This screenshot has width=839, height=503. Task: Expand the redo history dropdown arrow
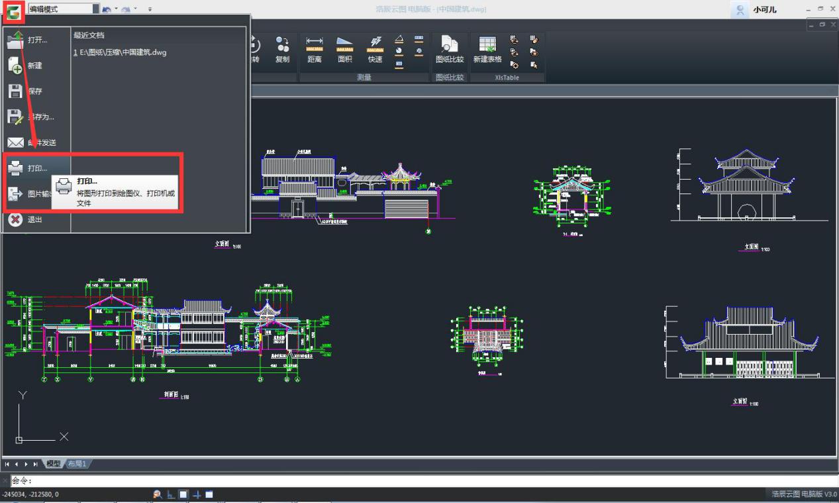point(136,9)
